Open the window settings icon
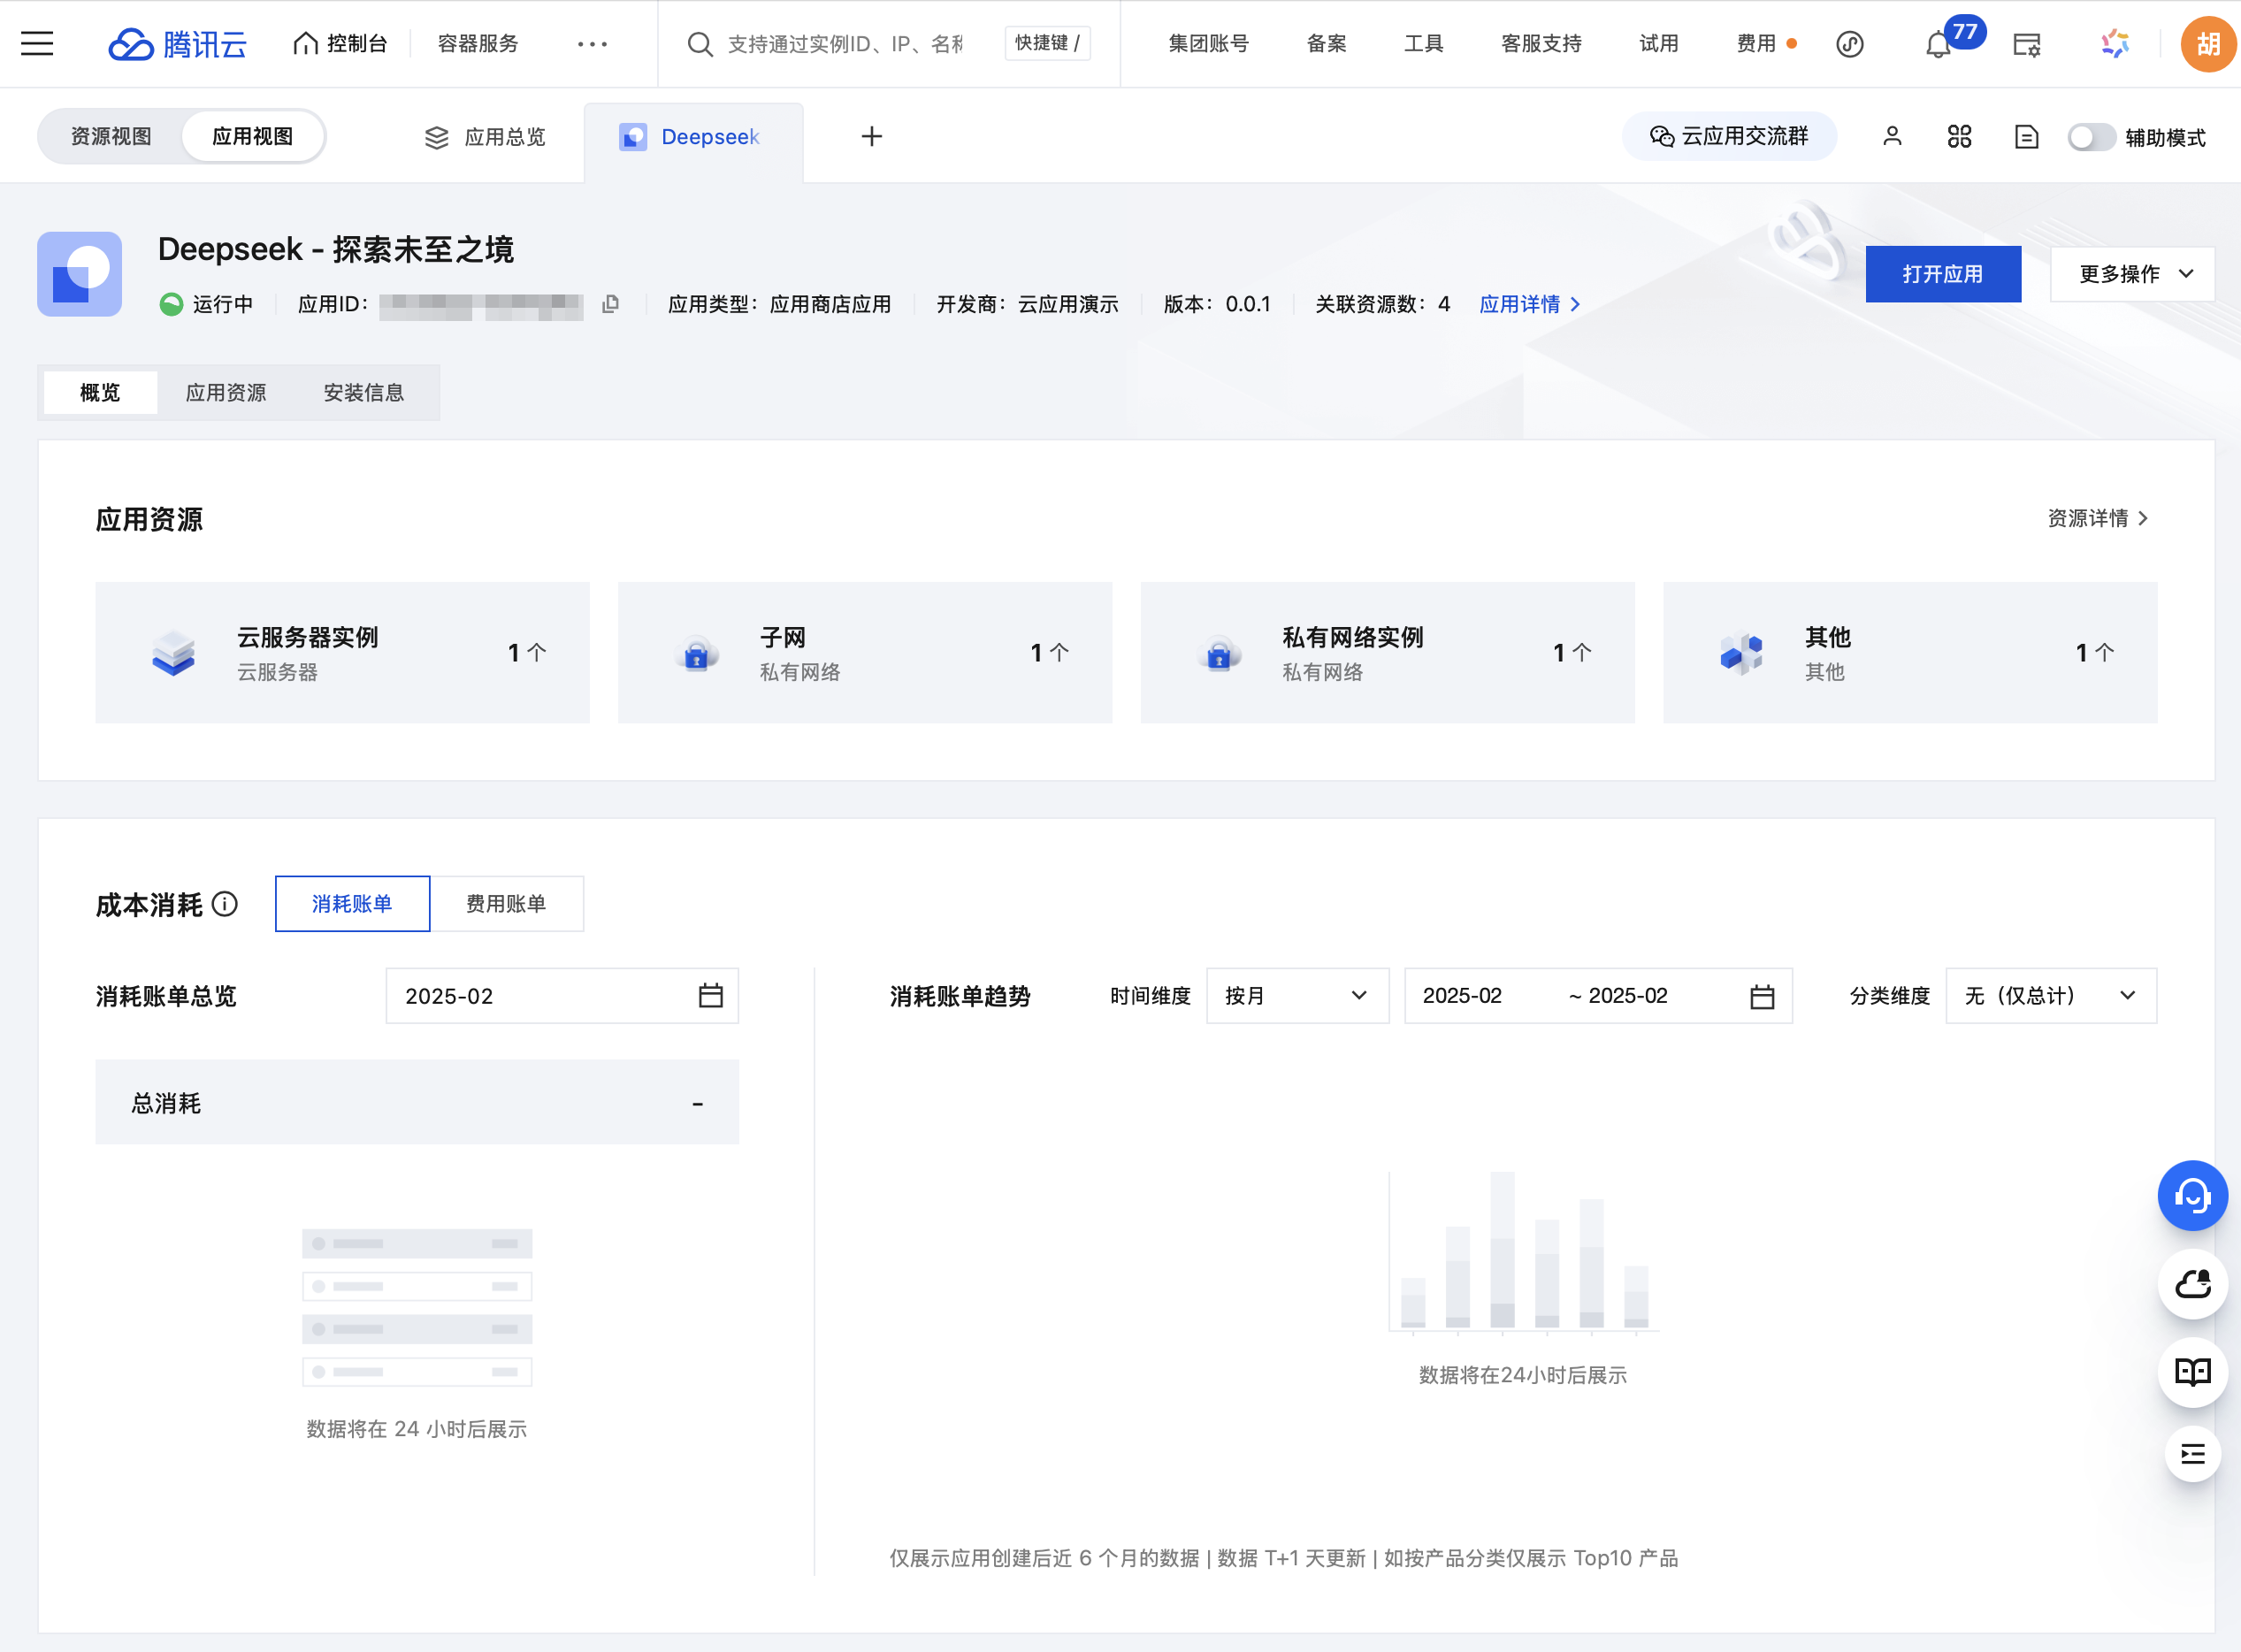Screen dimensions: 2241x1652 pos(2027,44)
